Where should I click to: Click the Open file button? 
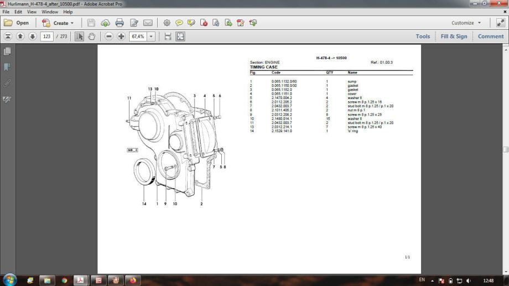[x=17, y=23]
